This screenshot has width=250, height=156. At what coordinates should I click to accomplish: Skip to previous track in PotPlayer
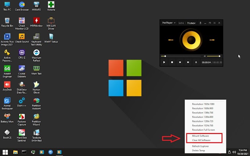click(180, 62)
